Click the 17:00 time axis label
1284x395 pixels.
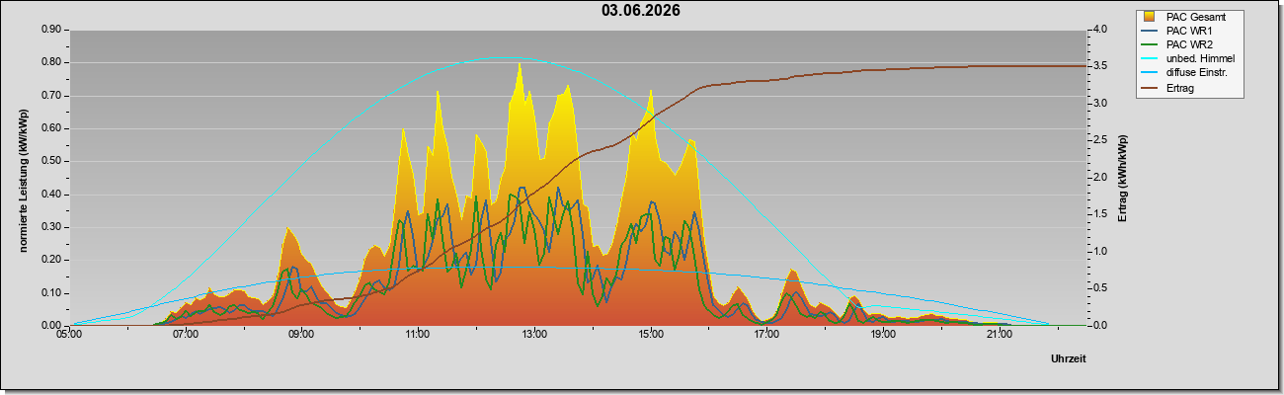pyautogui.click(x=766, y=335)
